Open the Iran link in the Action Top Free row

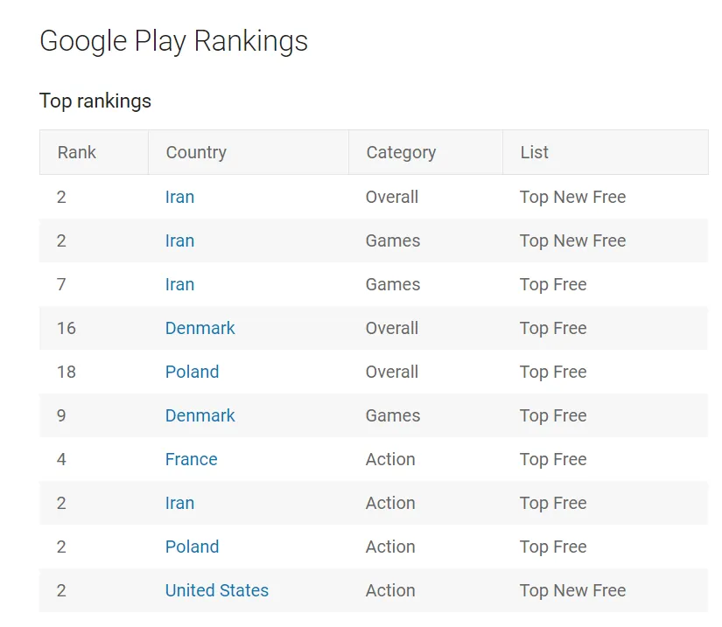tap(179, 503)
